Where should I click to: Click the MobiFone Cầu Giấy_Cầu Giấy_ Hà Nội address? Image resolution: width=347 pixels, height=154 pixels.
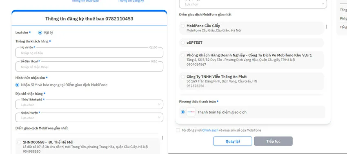[x=214, y=31]
